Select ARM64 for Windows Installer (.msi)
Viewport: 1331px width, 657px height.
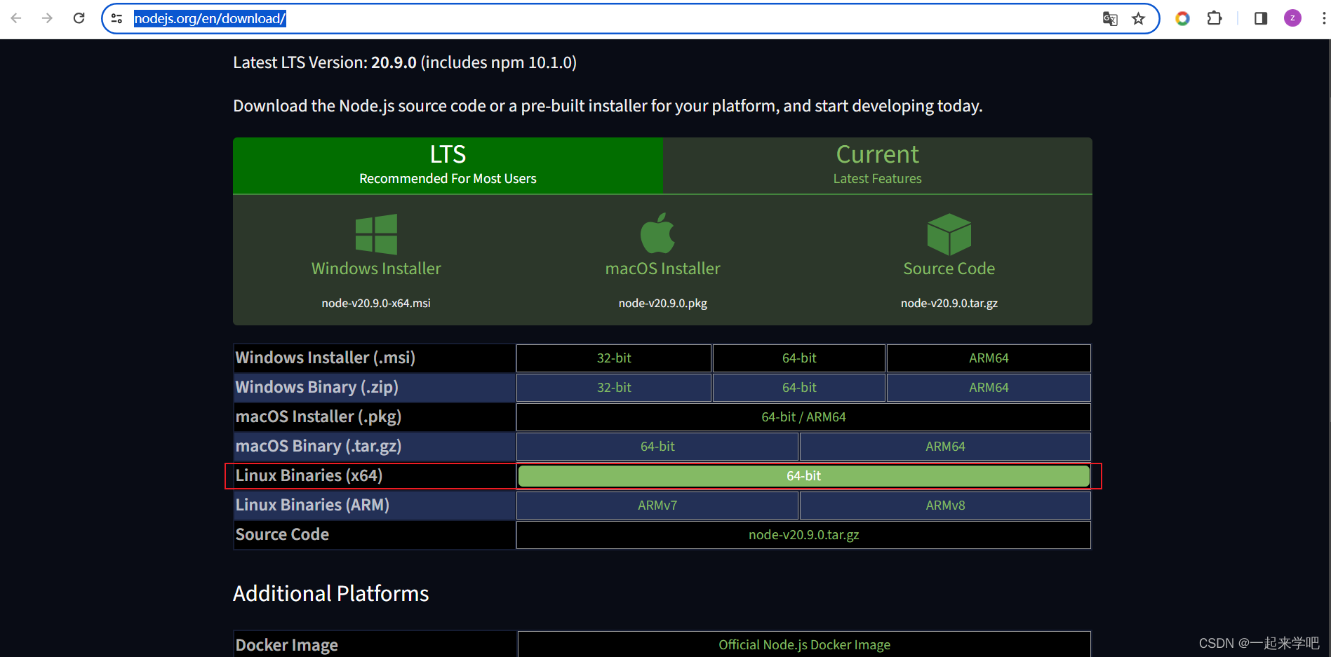tap(989, 358)
